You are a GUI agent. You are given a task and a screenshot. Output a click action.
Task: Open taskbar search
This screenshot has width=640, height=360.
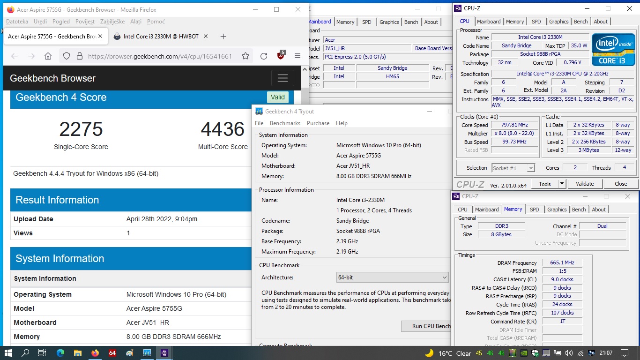25,353
